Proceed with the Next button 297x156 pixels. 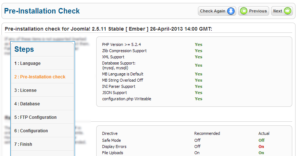coord(282,11)
